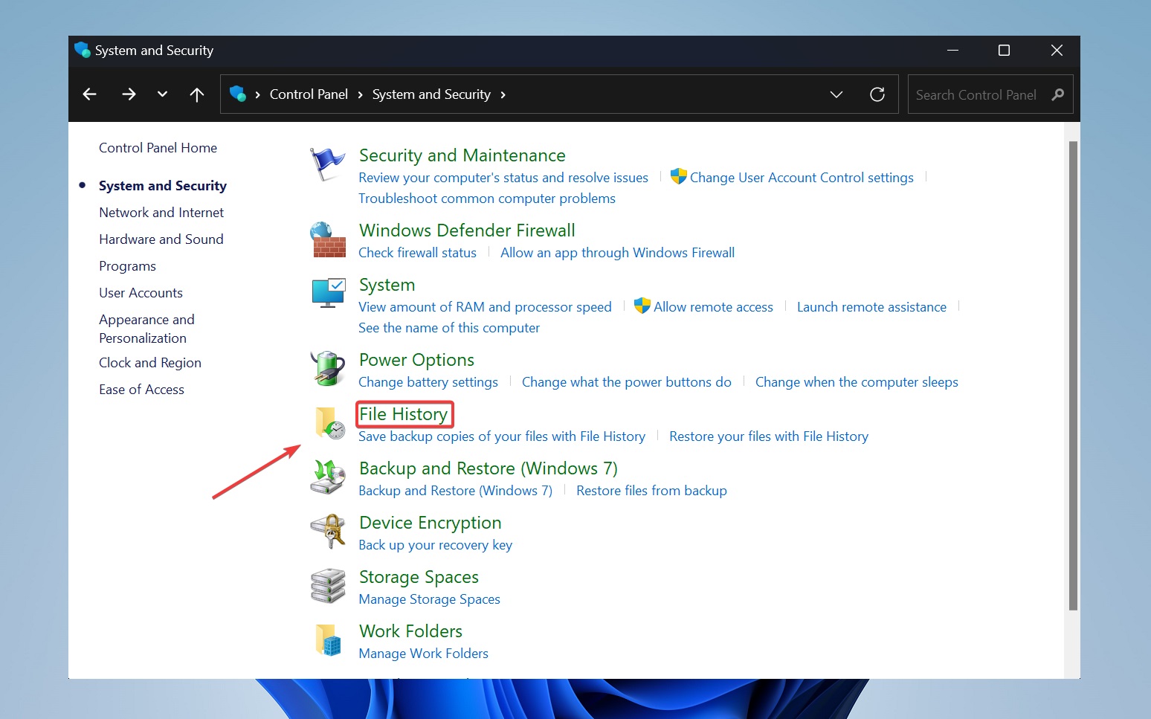
Task: Open the Windows Defender Firewall heading
Action: 467,230
